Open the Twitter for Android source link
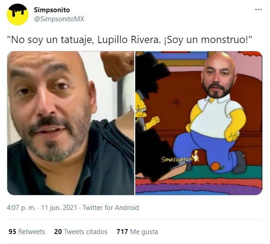270x244 pixels. click(110, 208)
